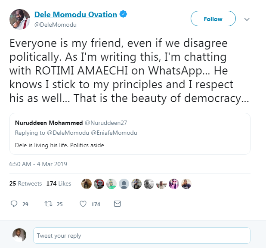Click the first liker avatar in row

click(x=87, y=183)
